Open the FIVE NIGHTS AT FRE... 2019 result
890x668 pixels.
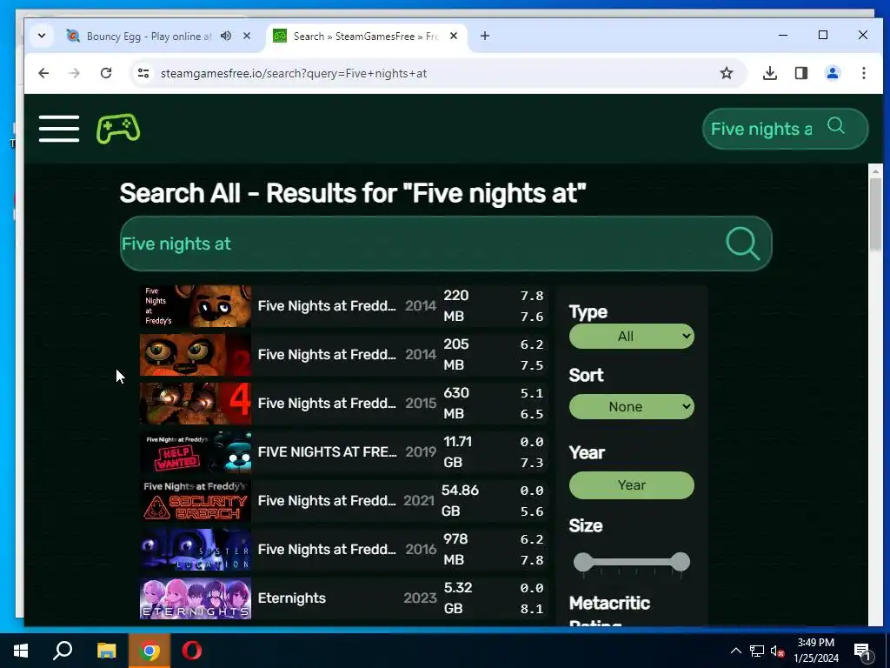pyautogui.click(x=343, y=452)
